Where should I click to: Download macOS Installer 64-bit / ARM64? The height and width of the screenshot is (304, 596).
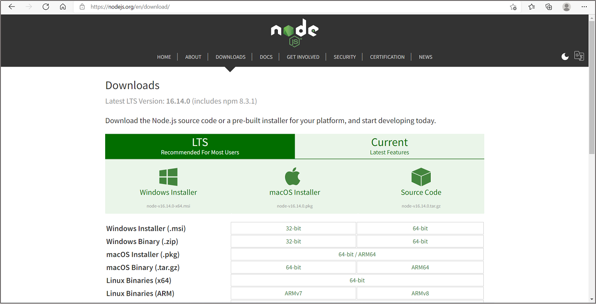point(357,255)
